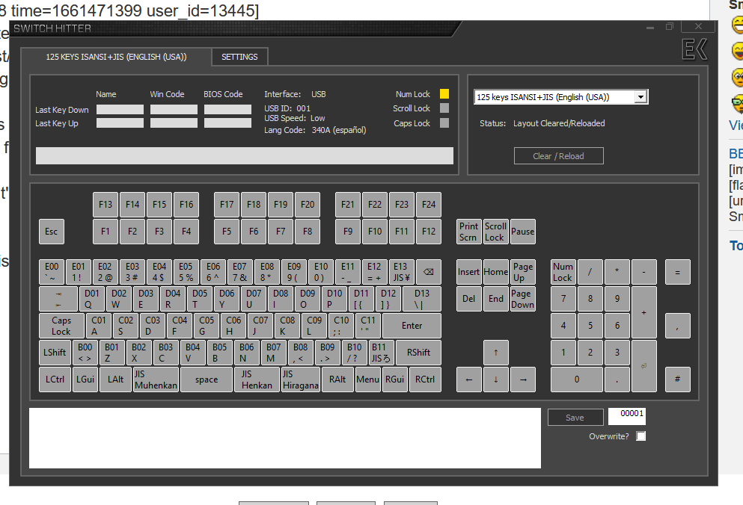Click the EK logo icon
Screen dimensions: 743x505
(694, 51)
